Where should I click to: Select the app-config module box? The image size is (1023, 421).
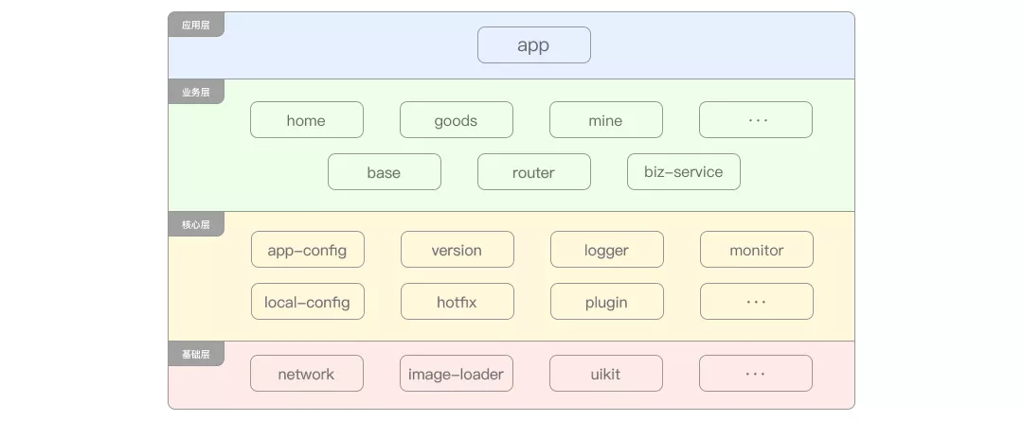[307, 250]
